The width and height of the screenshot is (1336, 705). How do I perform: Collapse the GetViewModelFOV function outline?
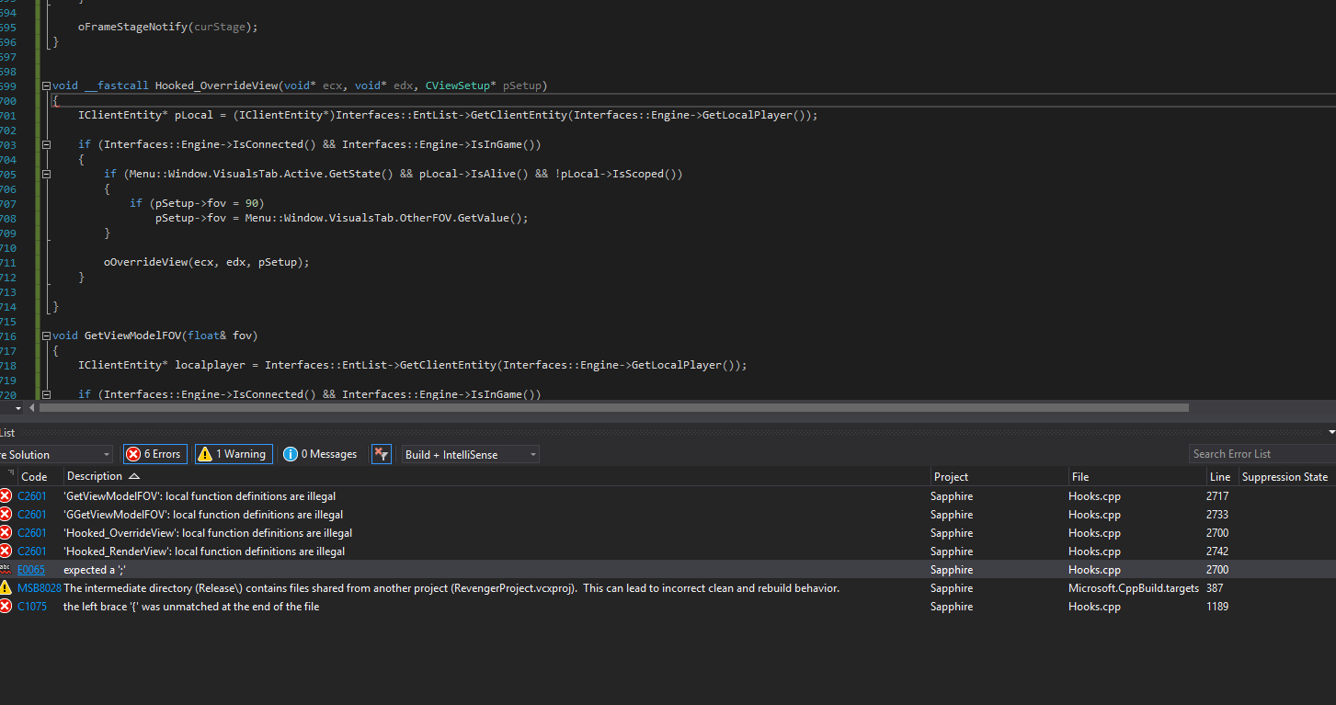click(47, 335)
